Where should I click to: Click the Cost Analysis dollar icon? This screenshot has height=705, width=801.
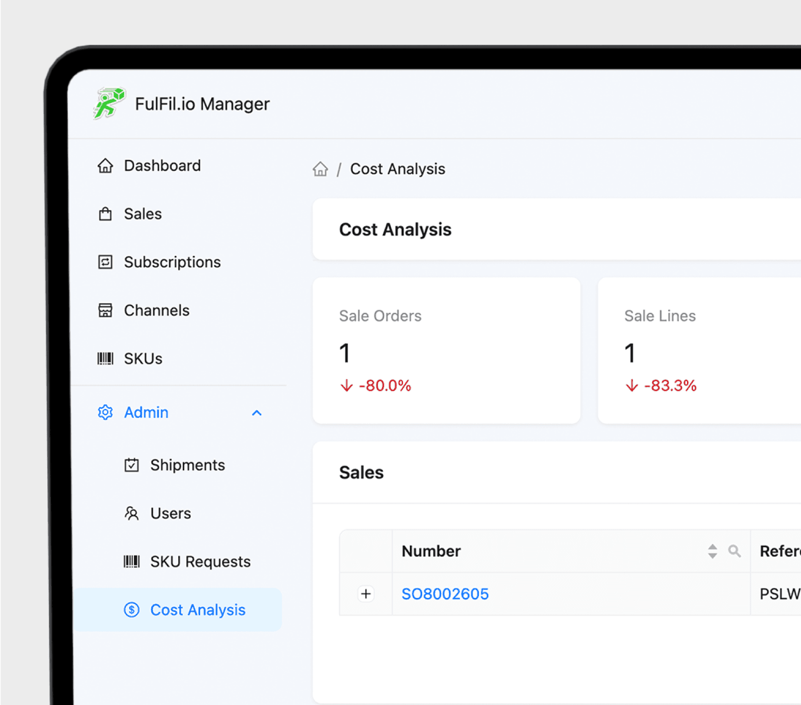(131, 609)
